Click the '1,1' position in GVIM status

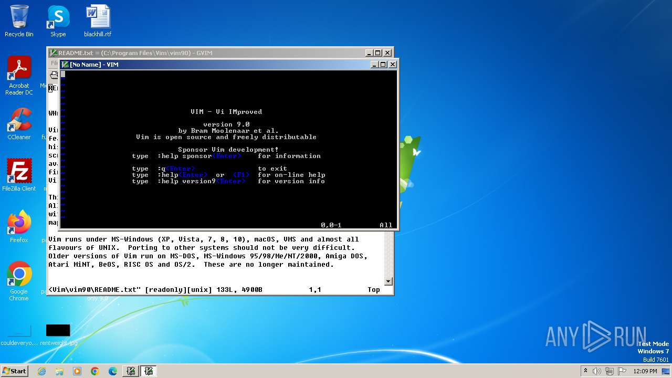click(x=315, y=290)
